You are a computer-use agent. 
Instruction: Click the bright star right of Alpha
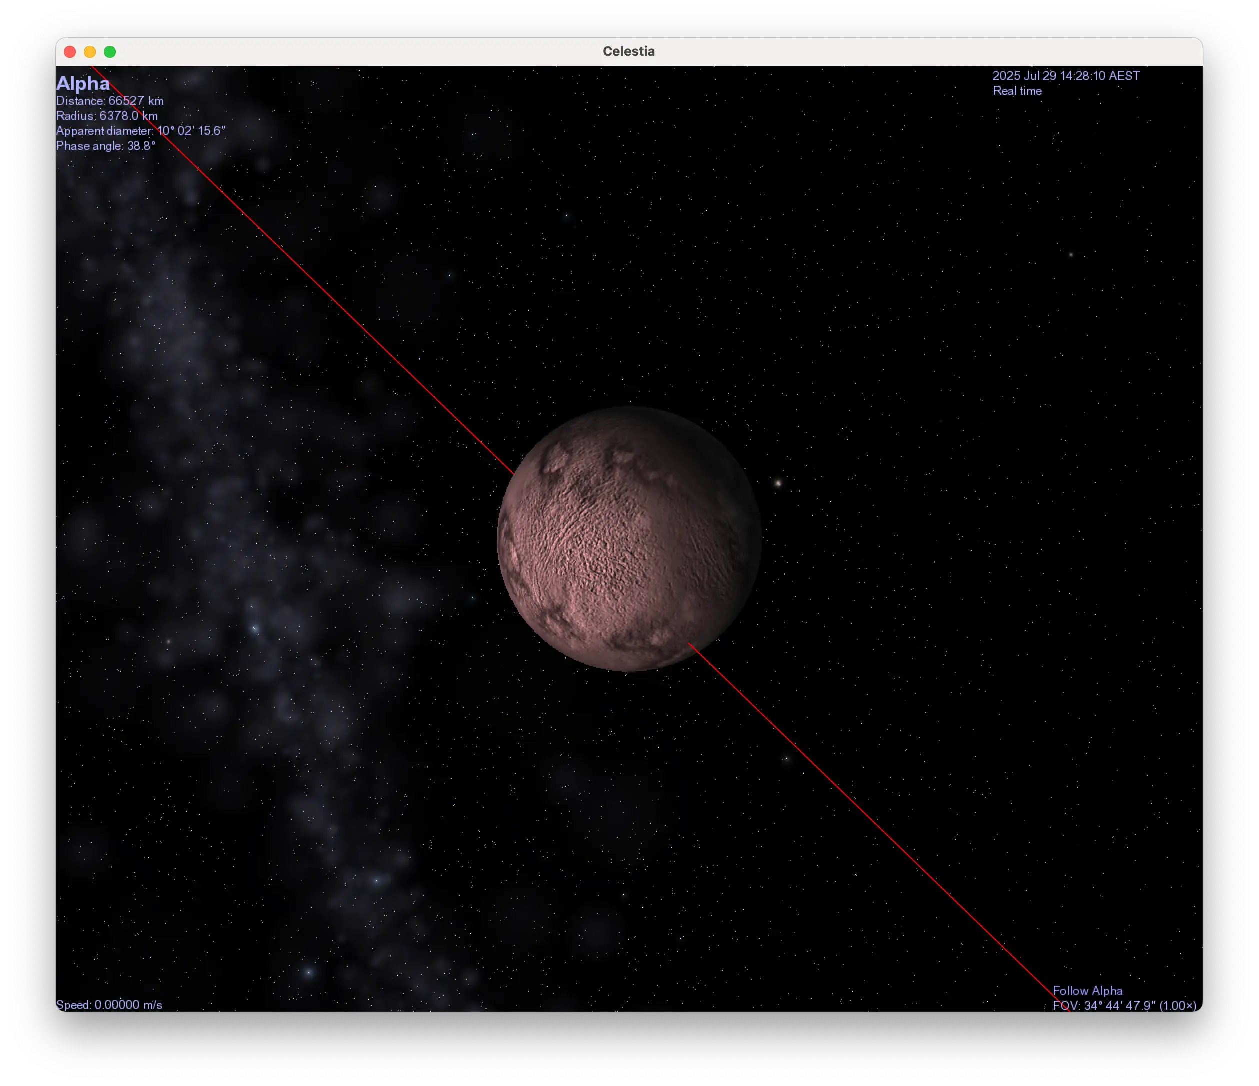point(778,483)
